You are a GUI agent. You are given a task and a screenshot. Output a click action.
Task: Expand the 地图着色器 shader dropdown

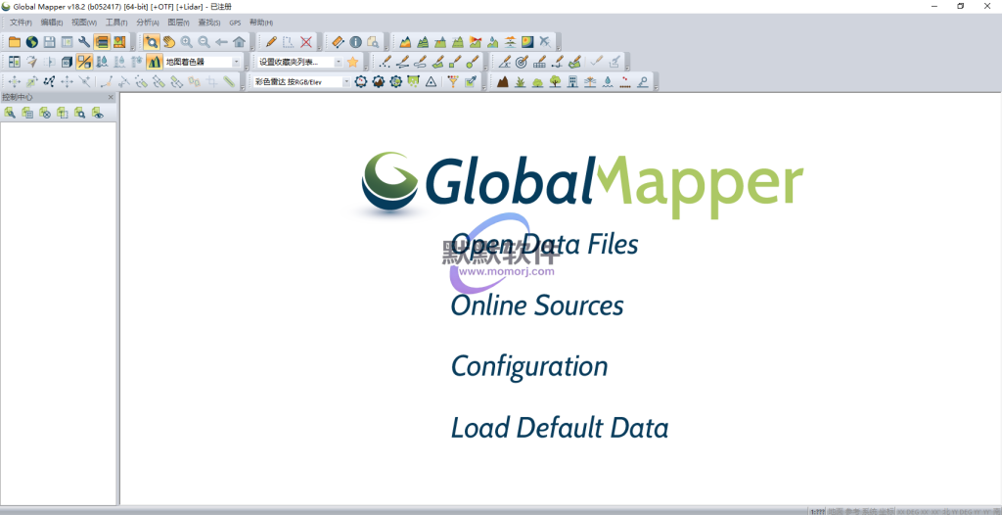pos(236,62)
